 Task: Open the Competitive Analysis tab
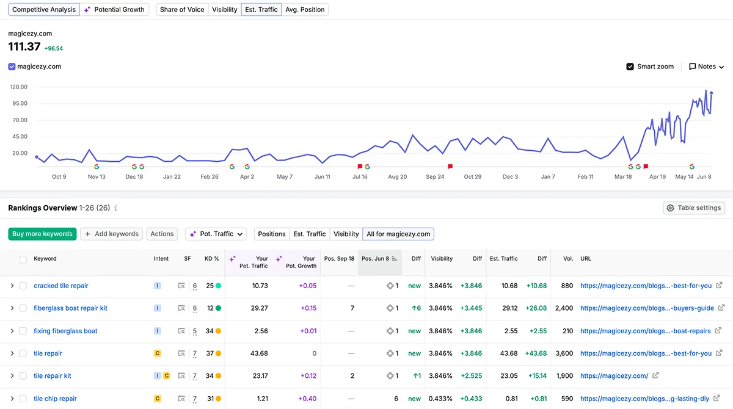click(x=44, y=10)
